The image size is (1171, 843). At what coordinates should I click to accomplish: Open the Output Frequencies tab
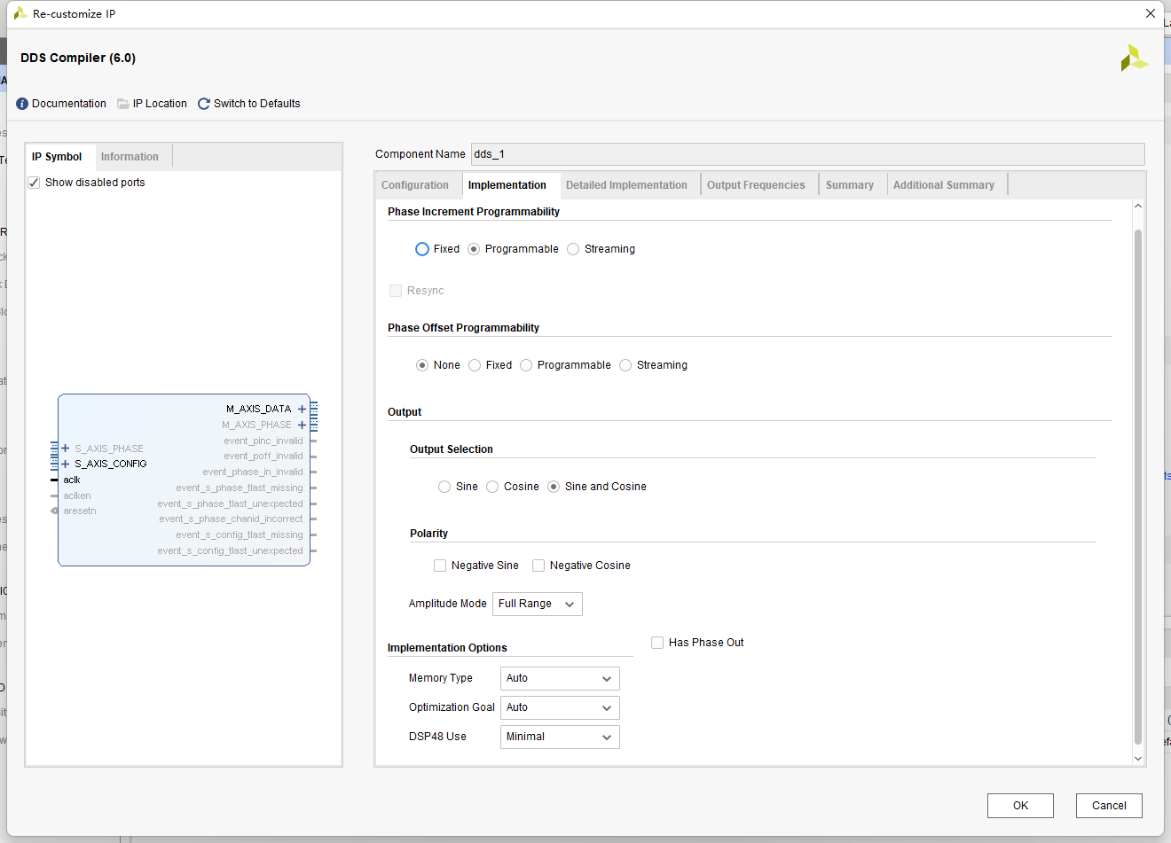pyautogui.click(x=756, y=185)
